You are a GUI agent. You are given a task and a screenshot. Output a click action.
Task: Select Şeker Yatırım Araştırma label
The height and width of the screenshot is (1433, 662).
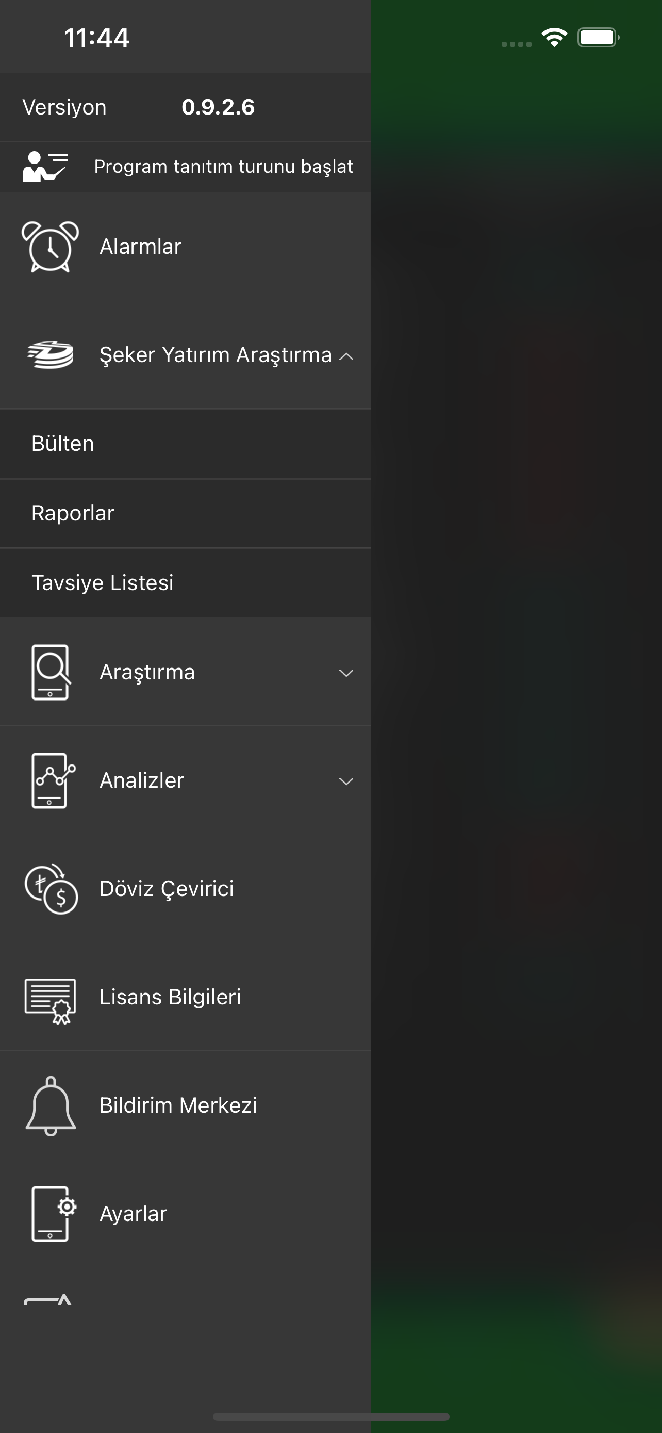pos(216,355)
